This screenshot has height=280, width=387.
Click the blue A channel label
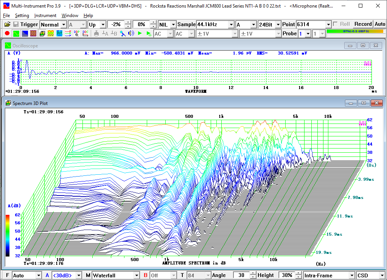tap(47, 275)
